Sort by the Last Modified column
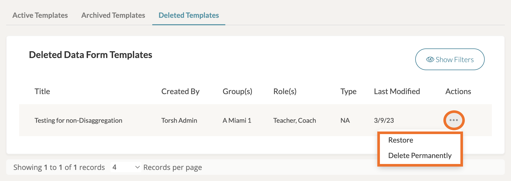 [x=397, y=92]
